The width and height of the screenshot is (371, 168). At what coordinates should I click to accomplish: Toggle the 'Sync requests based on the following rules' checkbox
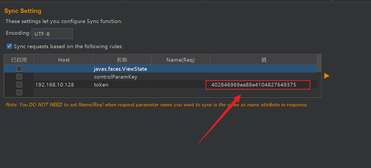point(10,46)
